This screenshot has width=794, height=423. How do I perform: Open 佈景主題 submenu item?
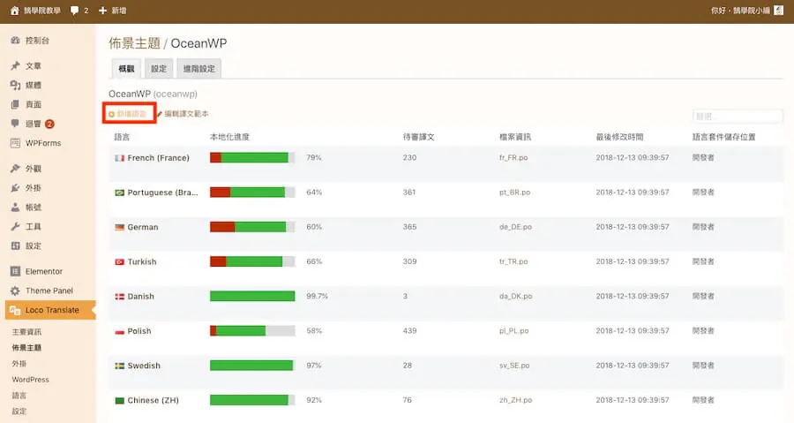coord(26,348)
